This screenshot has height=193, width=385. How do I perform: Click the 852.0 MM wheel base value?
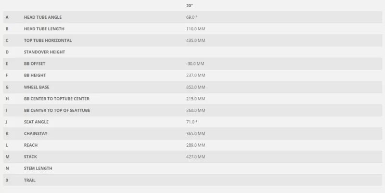point(195,87)
